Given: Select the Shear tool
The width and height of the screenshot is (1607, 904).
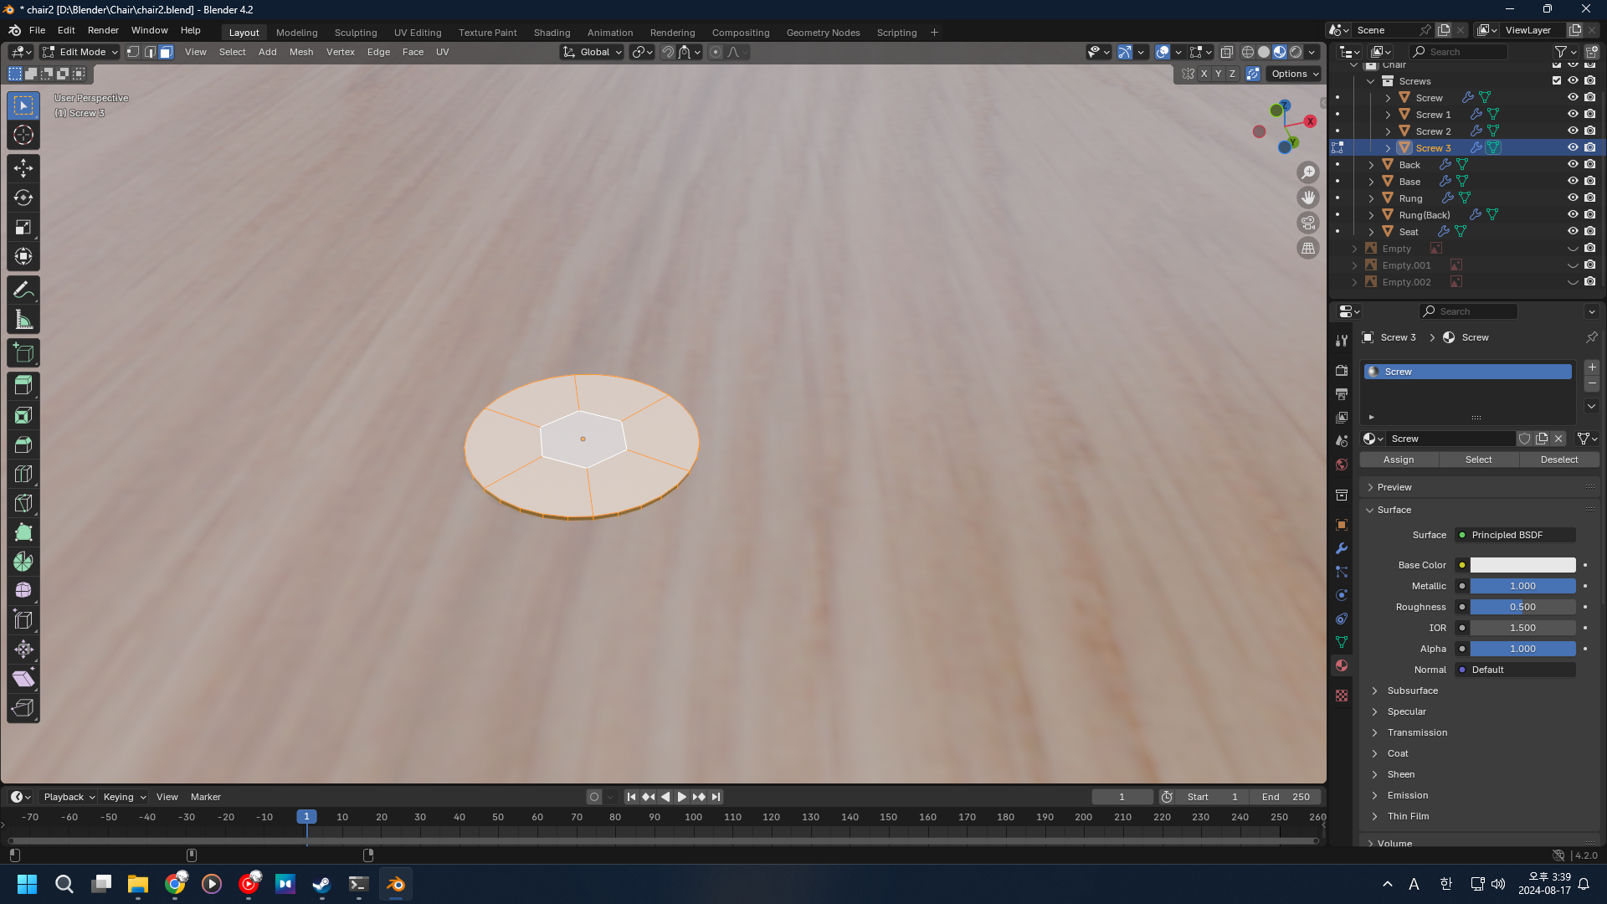Looking at the screenshot, I should click(23, 679).
